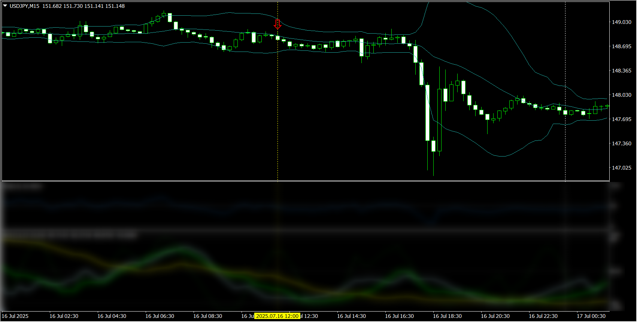The image size is (637, 322).
Task: Open the chart menu triangle beside USDJPY
Action: 5,6
